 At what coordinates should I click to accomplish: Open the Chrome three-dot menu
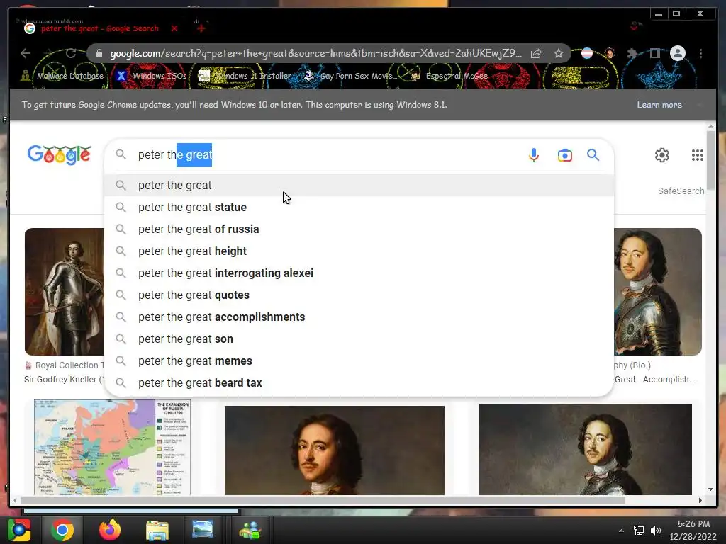click(x=701, y=54)
